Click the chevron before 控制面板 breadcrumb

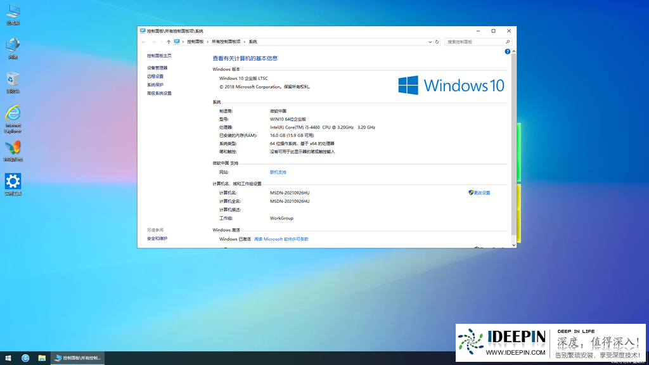183,42
